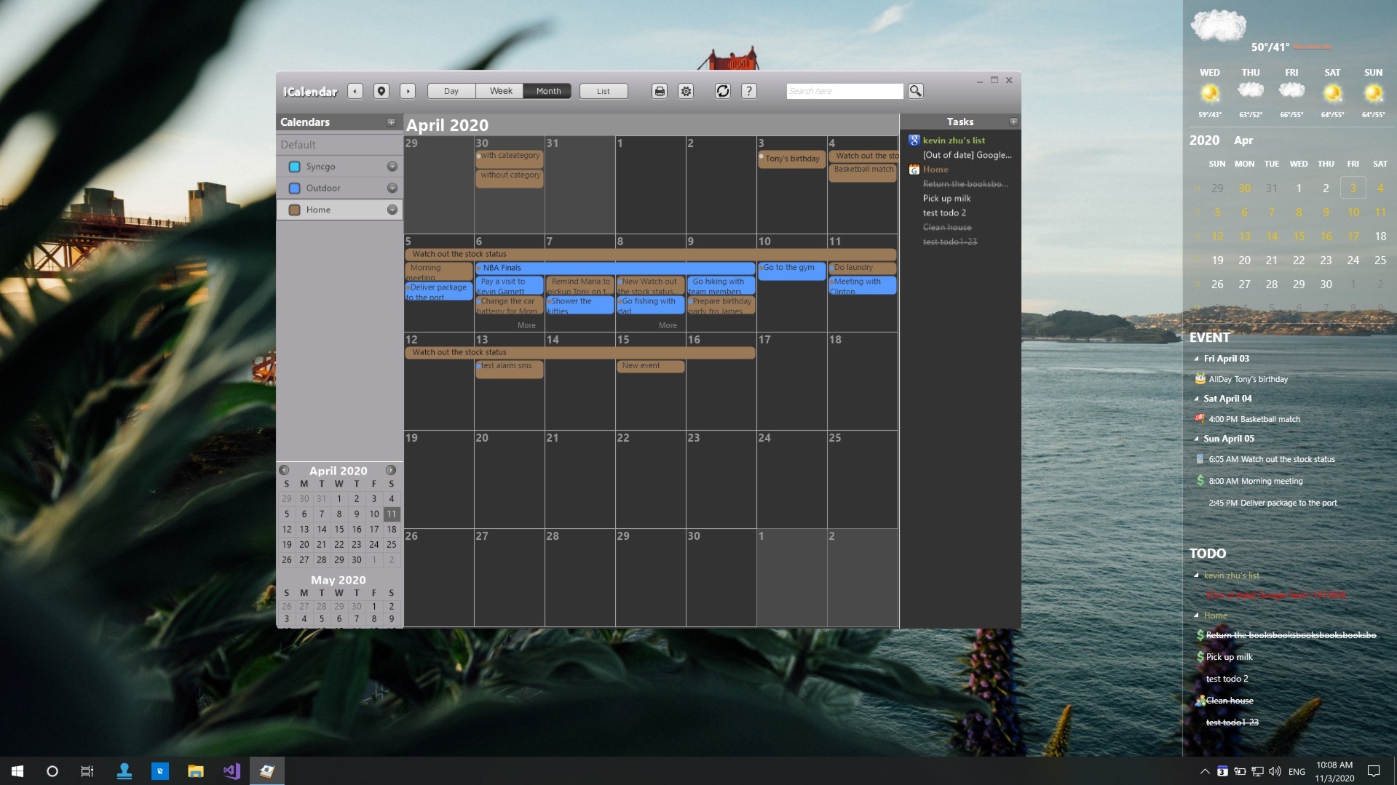
Task: Jump to today using the location pin icon
Action: (381, 91)
